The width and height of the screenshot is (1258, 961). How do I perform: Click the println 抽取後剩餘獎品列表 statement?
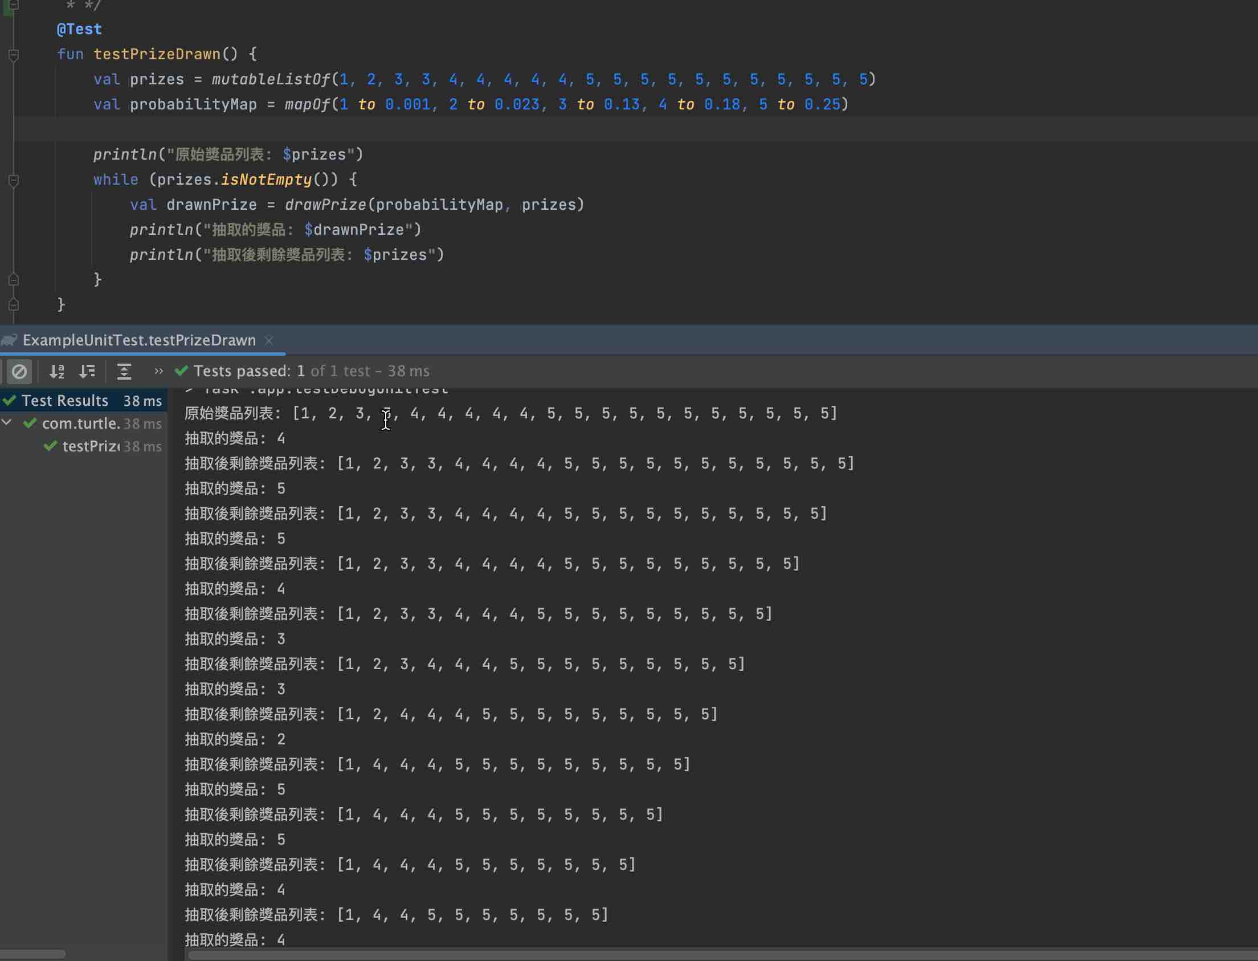click(x=287, y=255)
